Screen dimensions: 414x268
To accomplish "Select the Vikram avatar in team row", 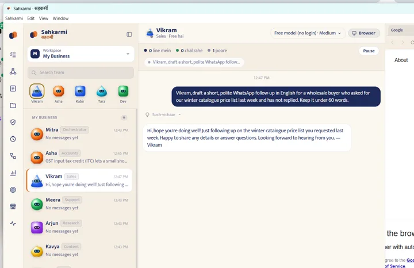I will (x=37, y=91).
